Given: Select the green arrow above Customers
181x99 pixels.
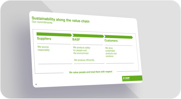Looking at the screenshot, I should (119, 37).
